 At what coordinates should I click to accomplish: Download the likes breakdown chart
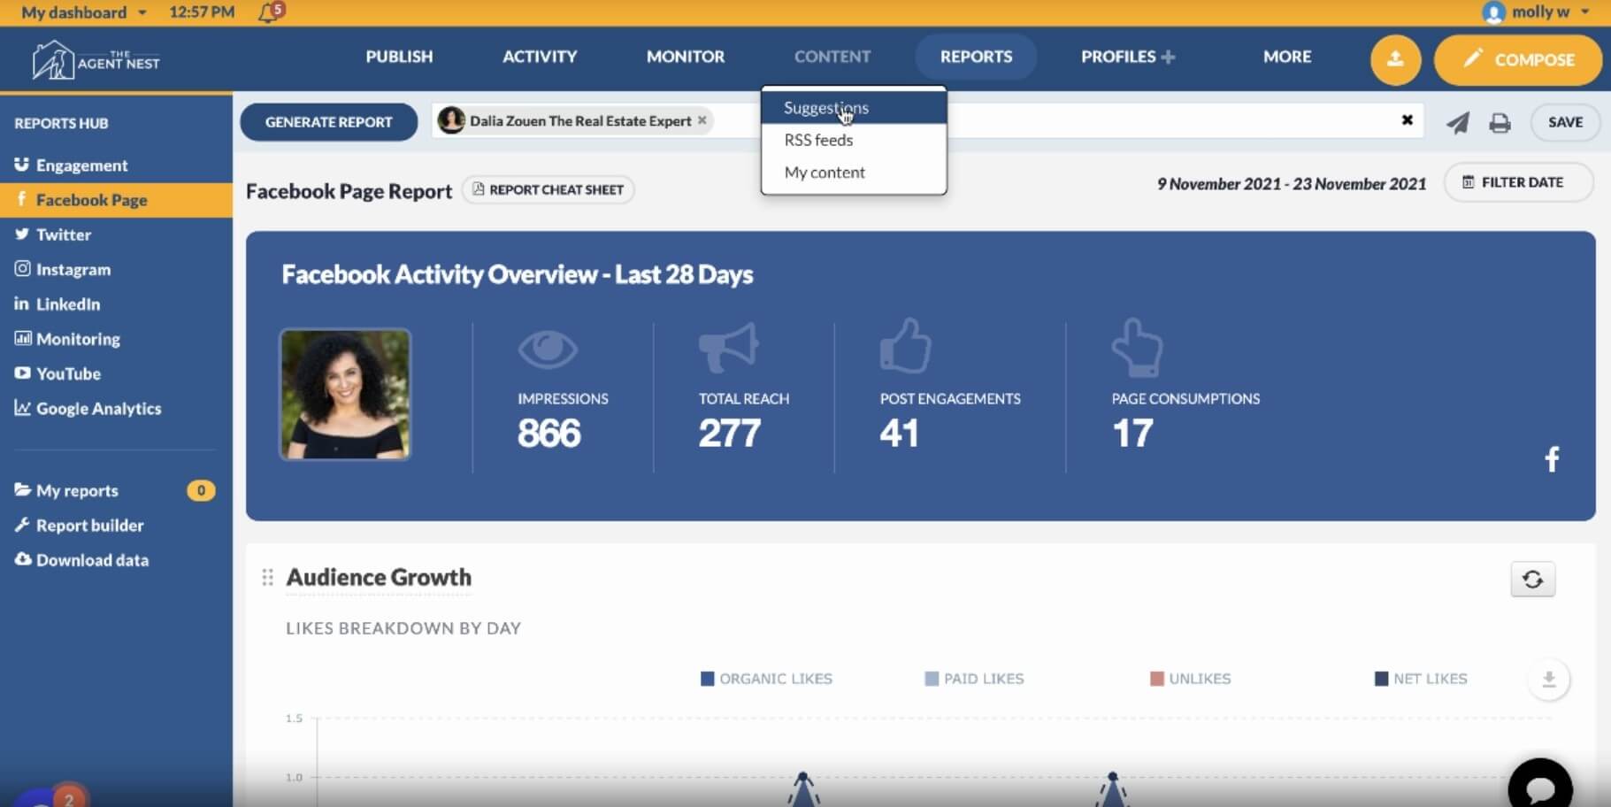coord(1548,680)
